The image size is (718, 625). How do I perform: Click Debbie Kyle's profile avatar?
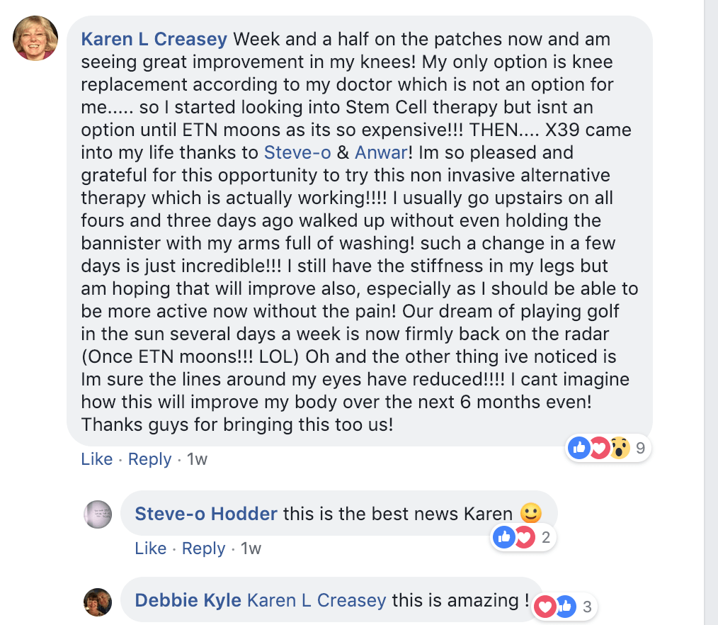pos(98,602)
